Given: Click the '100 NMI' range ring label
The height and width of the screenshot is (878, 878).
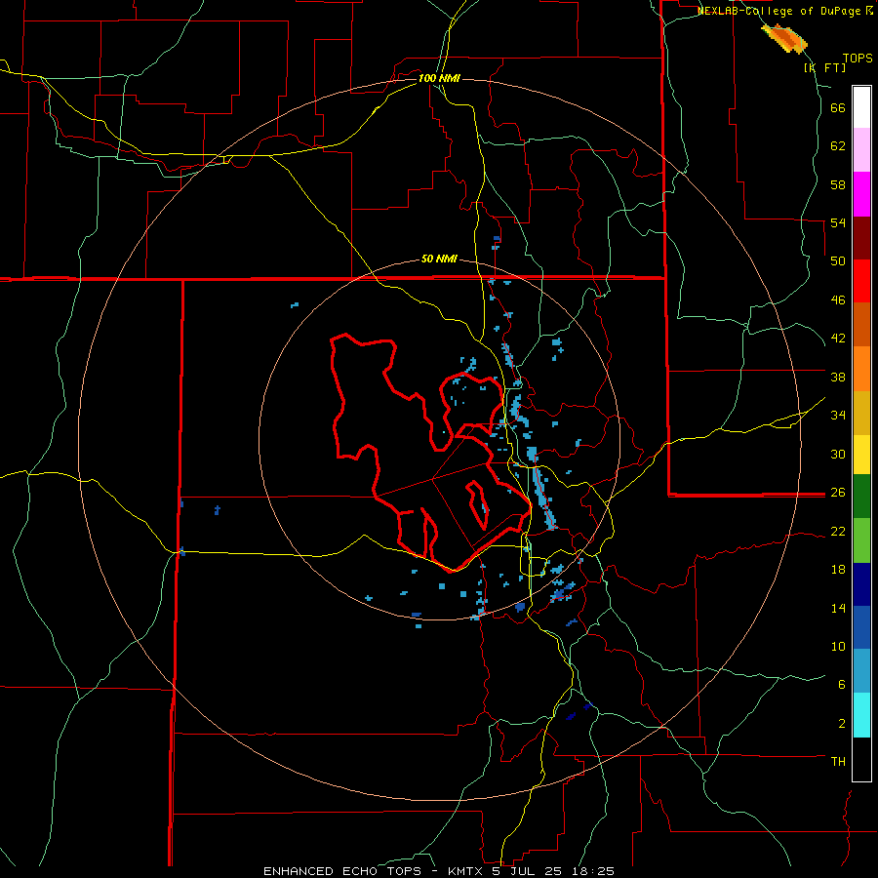Looking at the screenshot, I should [439, 78].
